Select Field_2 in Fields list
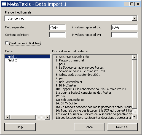This screenshot has width=142, height=135. [x=27, y=60]
